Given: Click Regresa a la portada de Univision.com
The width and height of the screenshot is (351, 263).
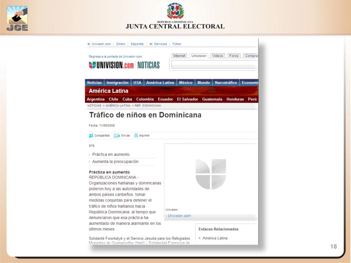Looking at the screenshot, I should click(115, 57).
